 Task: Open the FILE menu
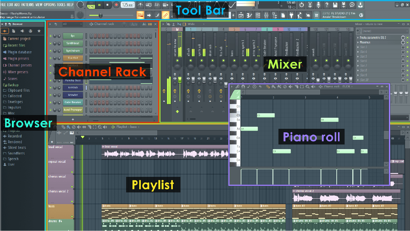pyautogui.click(x=3, y=5)
